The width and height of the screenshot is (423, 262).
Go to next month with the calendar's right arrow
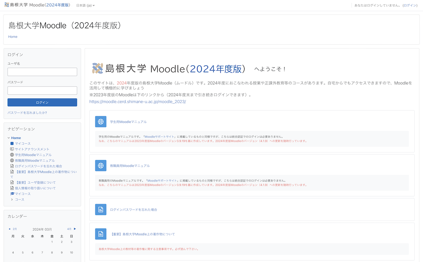[75, 229]
